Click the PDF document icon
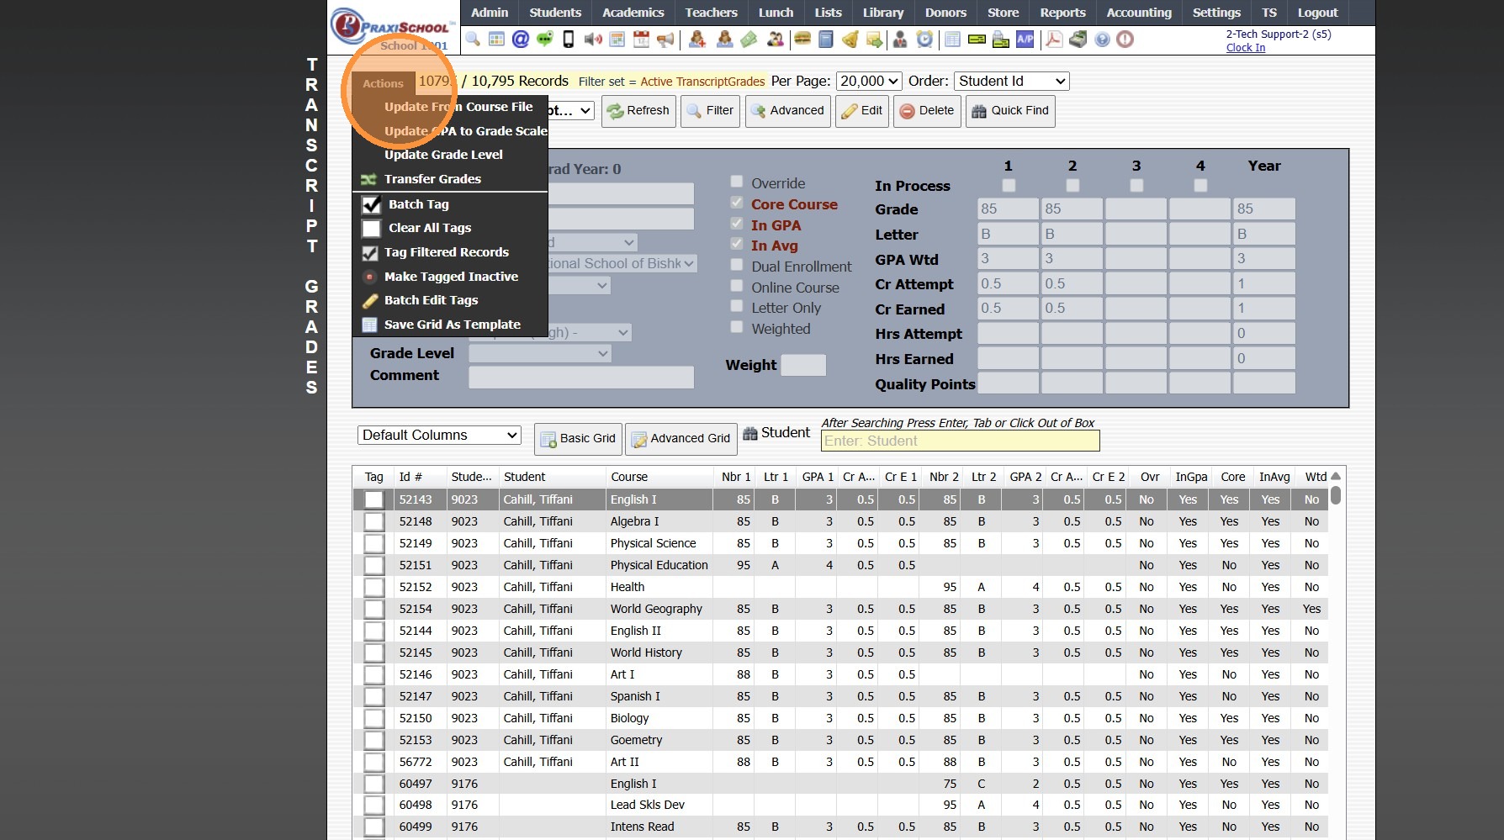1504x840 pixels. [x=1053, y=40]
